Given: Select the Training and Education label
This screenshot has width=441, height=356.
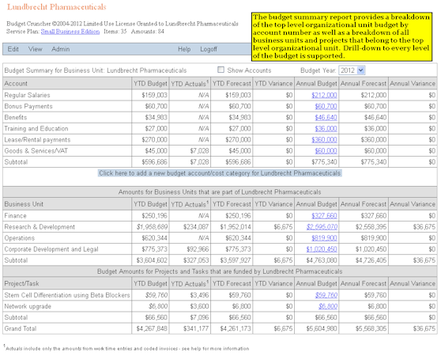Looking at the screenshot, I should pyautogui.click(x=36, y=129).
